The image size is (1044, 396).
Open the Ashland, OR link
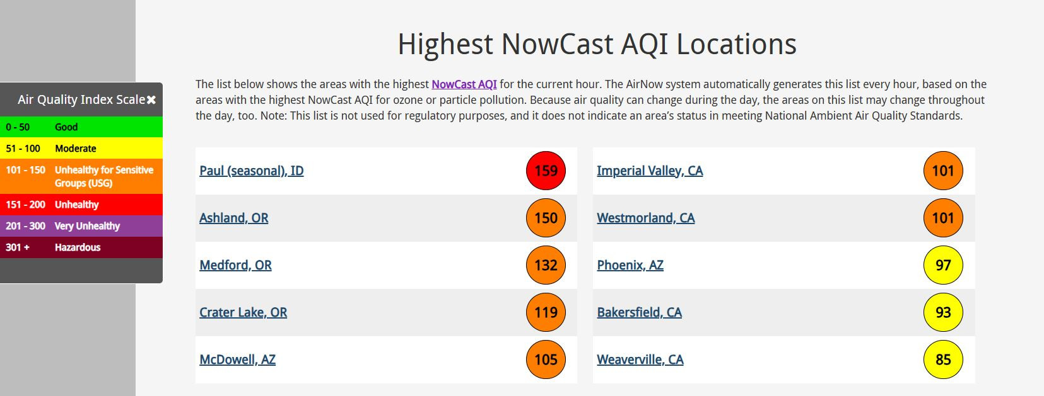coord(234,218)
